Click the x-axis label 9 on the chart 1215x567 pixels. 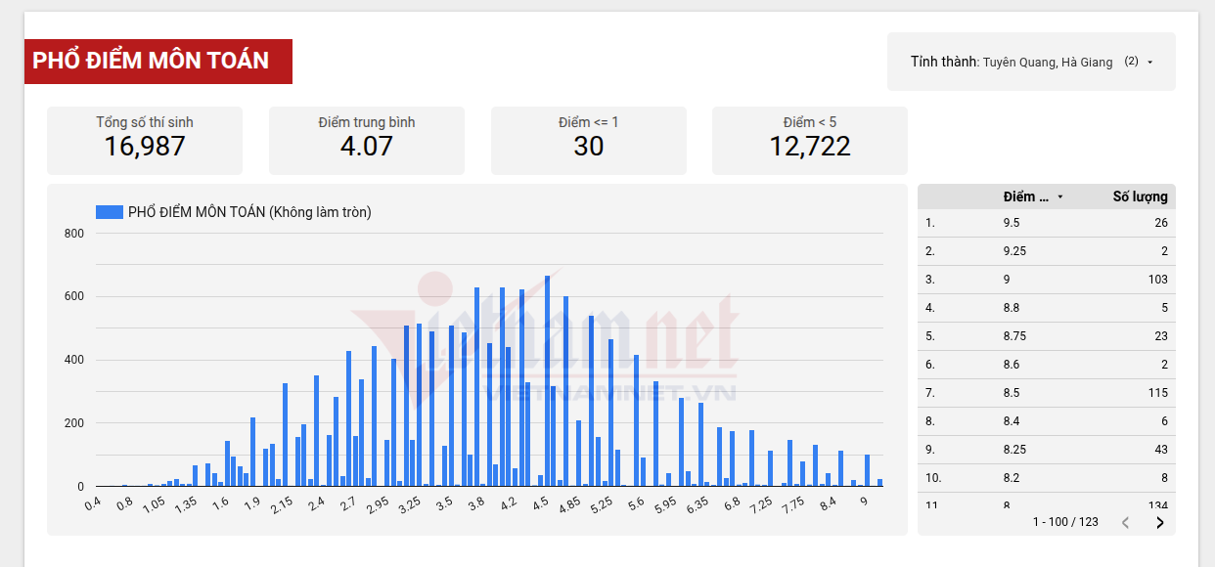tap(863, 502)
